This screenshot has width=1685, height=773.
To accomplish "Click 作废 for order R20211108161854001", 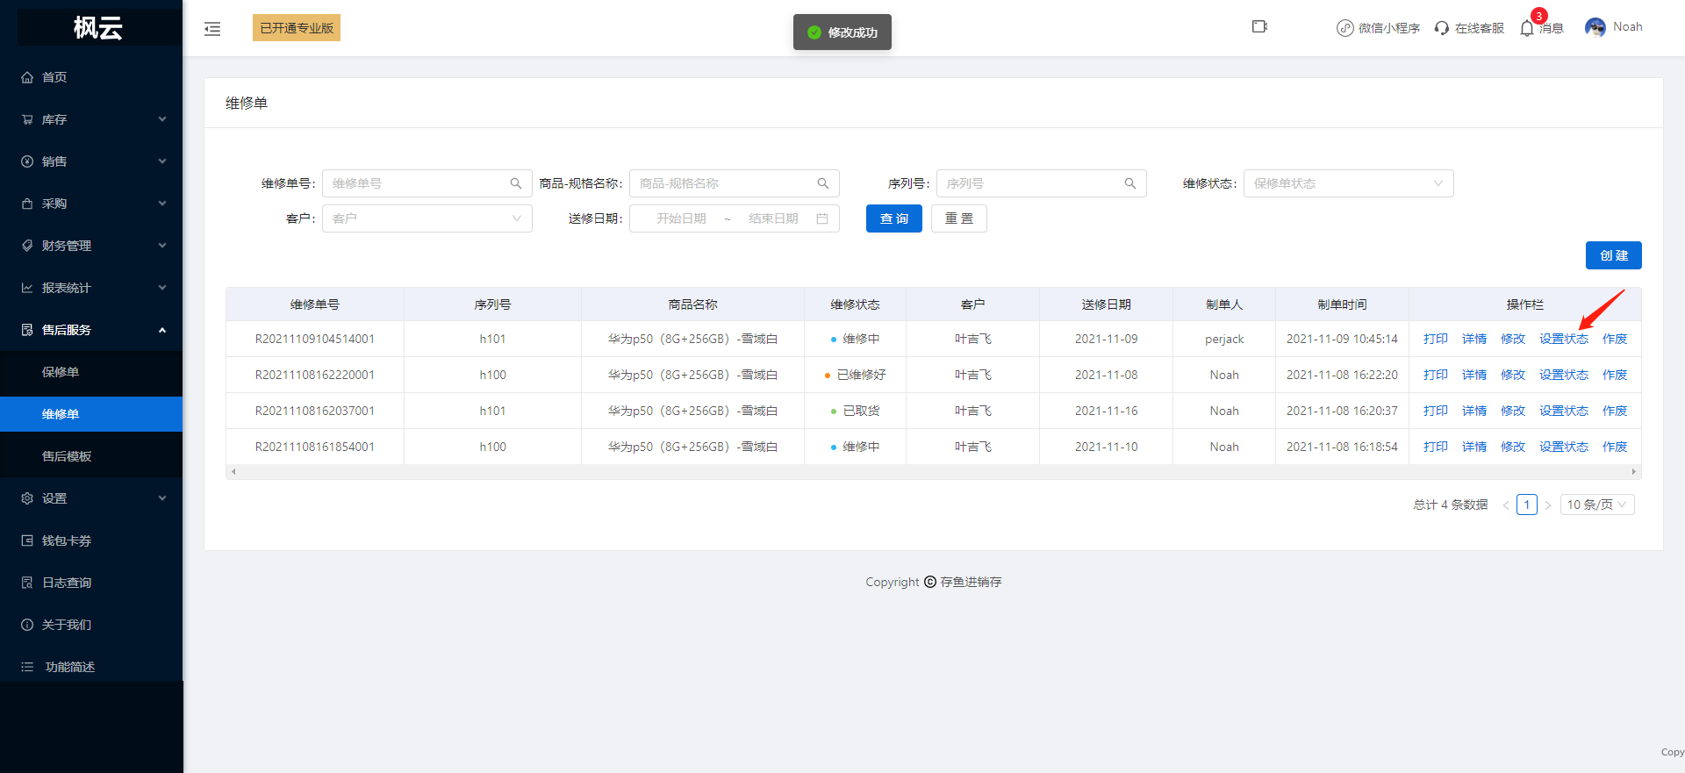I will point(1615,447).
